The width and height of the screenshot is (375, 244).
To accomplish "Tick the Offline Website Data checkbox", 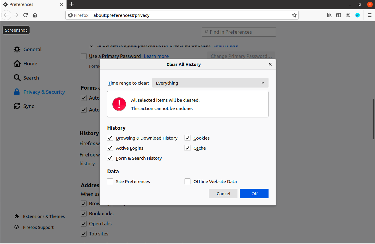I will 187,182.
